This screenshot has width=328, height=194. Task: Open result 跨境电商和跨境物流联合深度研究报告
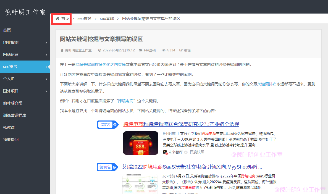(181, 124)
